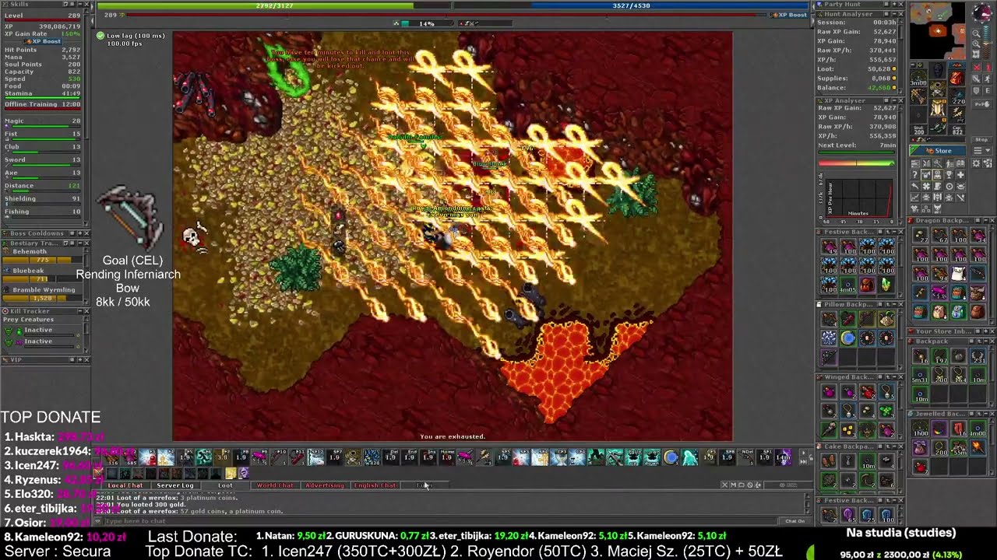The height and width of the screenshot is (560, 997).
Task: Collapse the Pillow Backpack container
Action: pyautogui.click(x=894, y=305)
